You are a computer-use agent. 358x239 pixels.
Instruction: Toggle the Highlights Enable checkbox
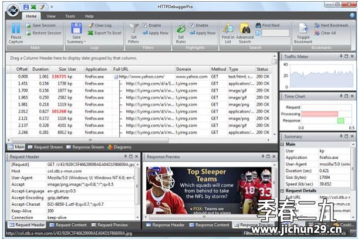click(x=192, y=25)
